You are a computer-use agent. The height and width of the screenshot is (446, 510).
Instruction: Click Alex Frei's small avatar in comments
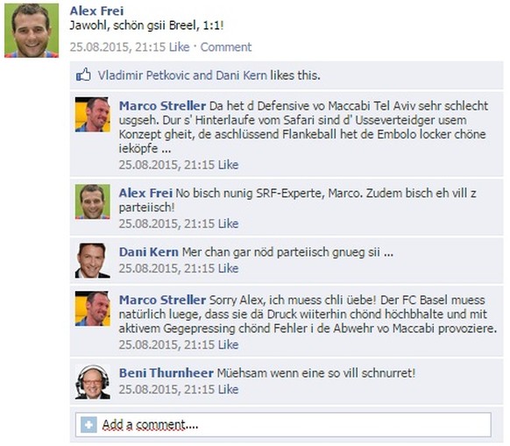(x=93, y=202)
